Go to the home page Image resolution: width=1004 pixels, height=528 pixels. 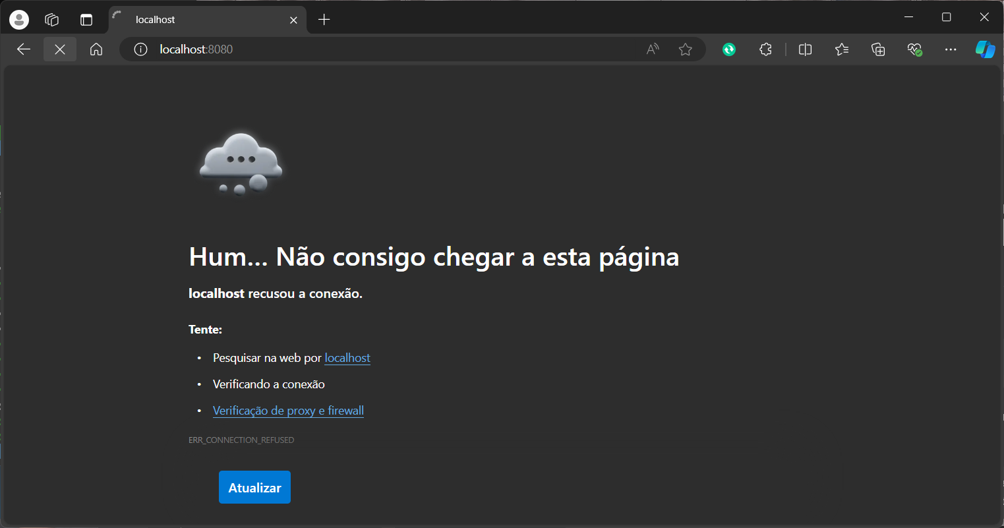pyautogui.click(x=96, y=49)
